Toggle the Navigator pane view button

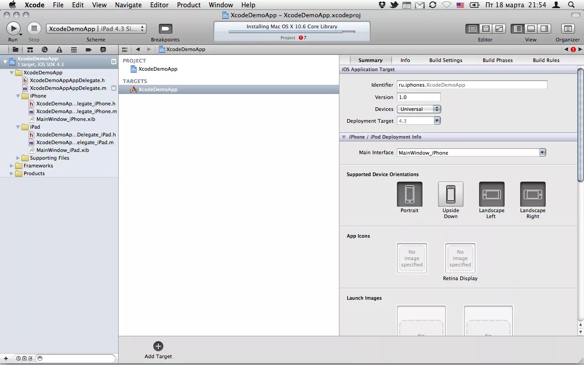[x=518, y=29]
